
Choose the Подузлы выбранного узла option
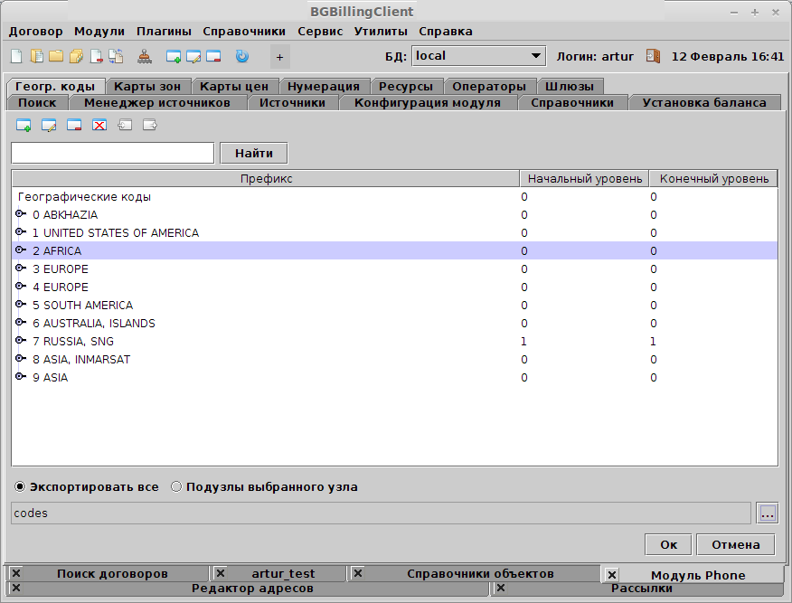[x=176, y=486]
